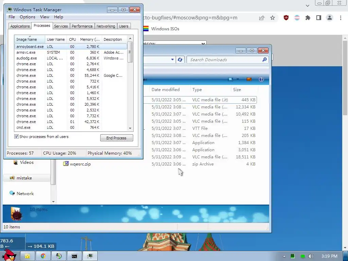This screenshot has width=348, height=261.
Task: Toggle Show processes from all users
Action: click(16, 137)
